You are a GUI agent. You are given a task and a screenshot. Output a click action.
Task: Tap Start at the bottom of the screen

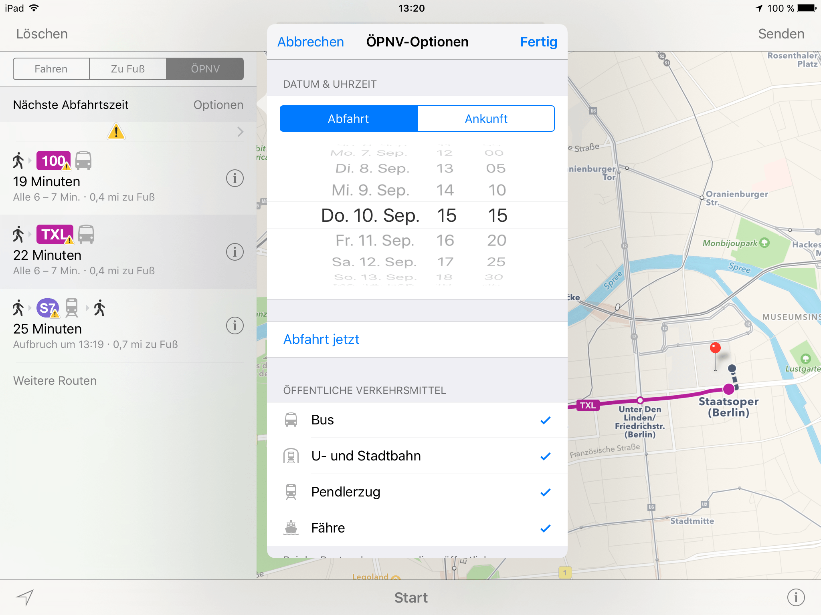point(410,597)
